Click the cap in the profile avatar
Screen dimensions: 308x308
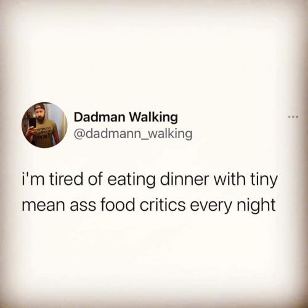40,107
